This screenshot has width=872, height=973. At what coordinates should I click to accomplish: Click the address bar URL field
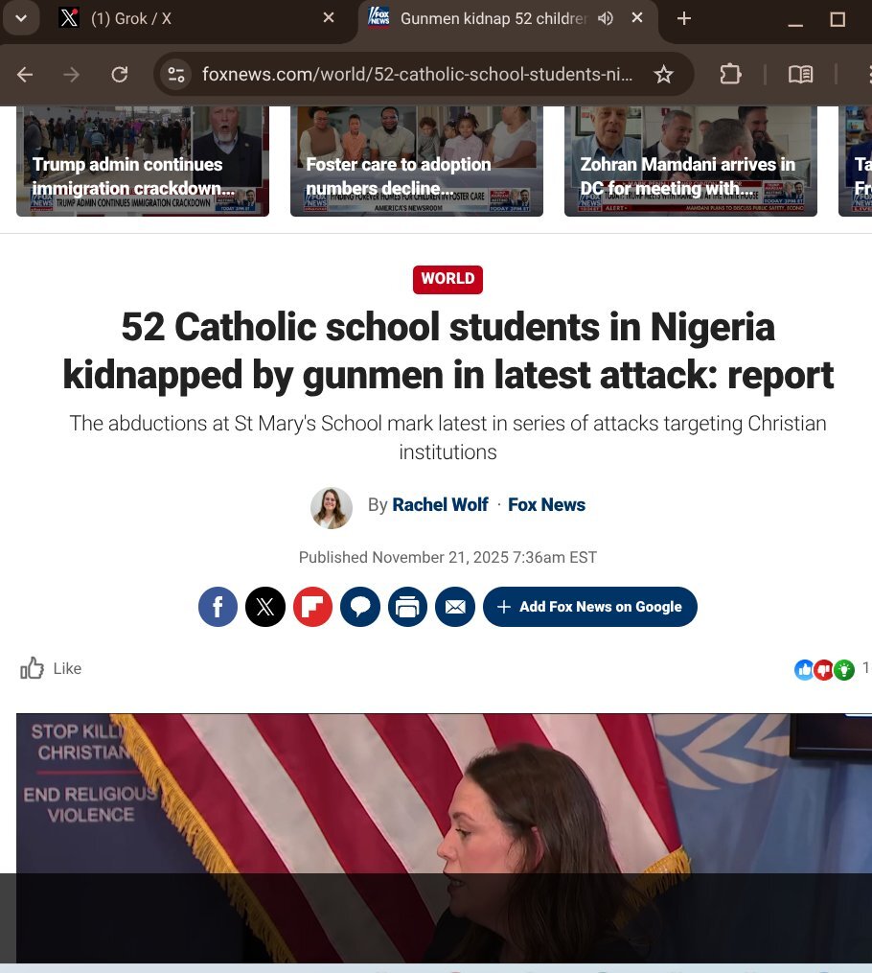point(417,75)
